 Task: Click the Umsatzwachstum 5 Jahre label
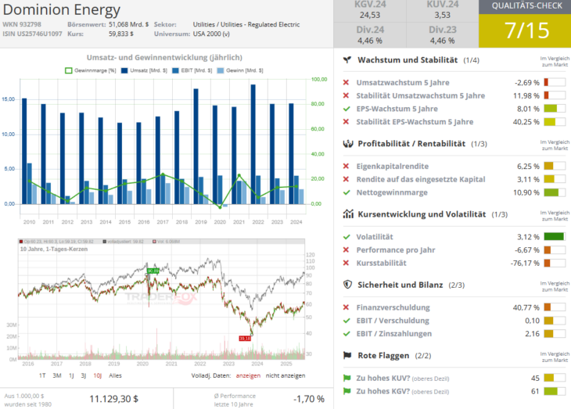(x=403, y=83)
